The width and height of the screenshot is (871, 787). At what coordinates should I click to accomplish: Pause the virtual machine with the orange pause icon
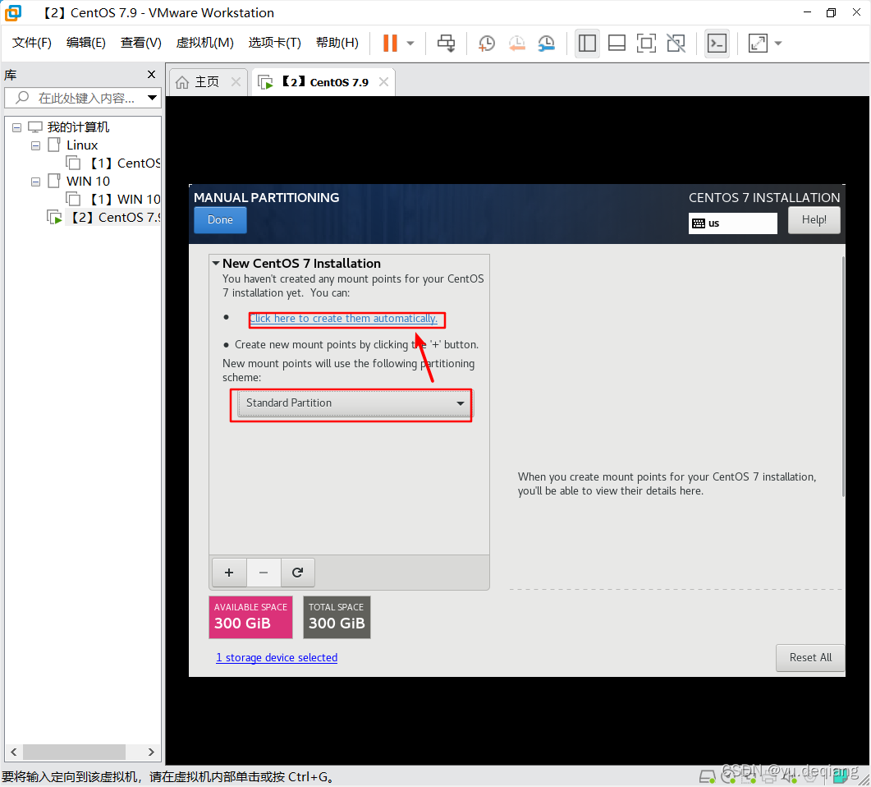390,43
